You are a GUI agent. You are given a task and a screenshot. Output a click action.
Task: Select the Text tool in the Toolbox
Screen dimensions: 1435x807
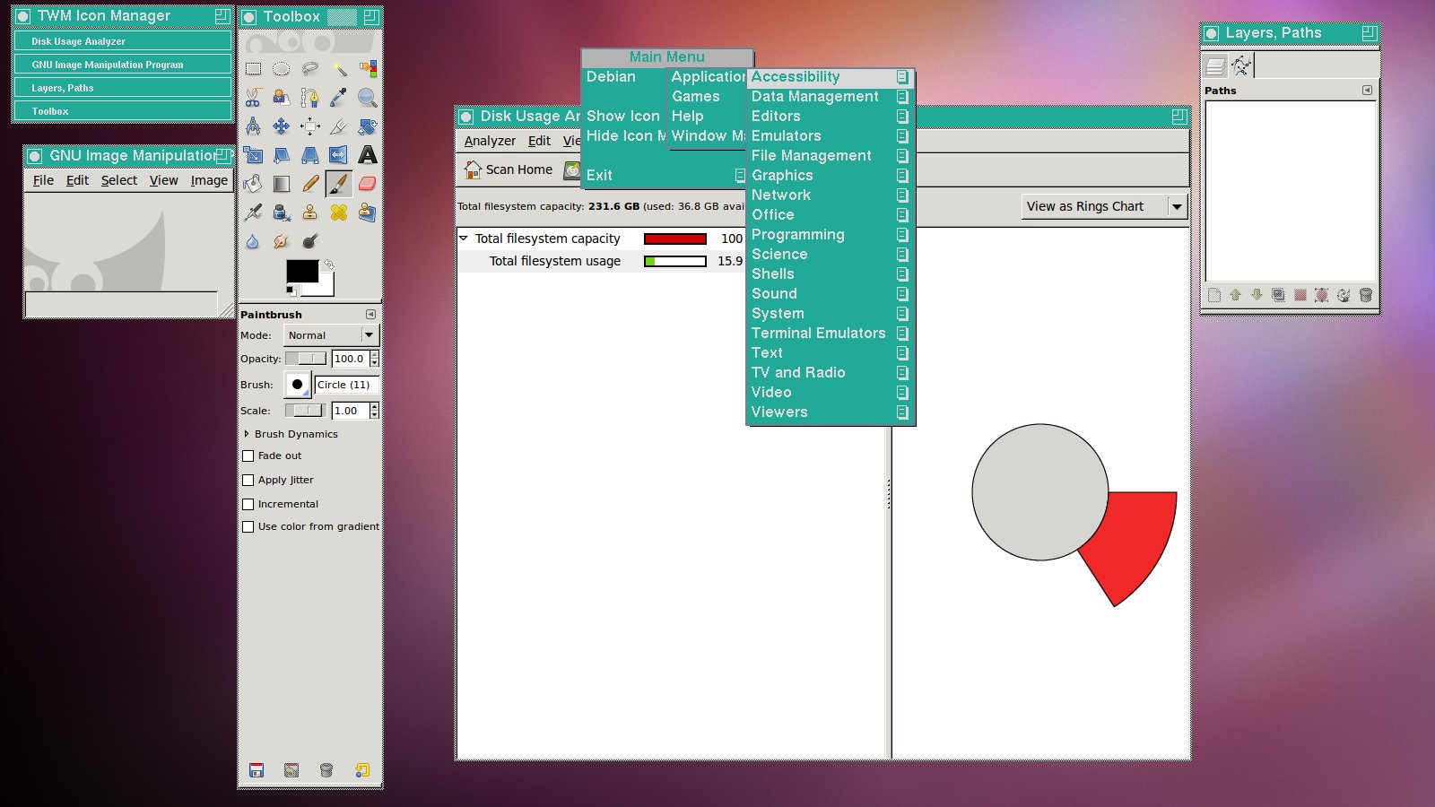[367, 155]
